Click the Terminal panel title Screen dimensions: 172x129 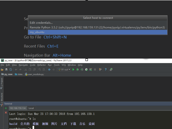coord(8,104)
